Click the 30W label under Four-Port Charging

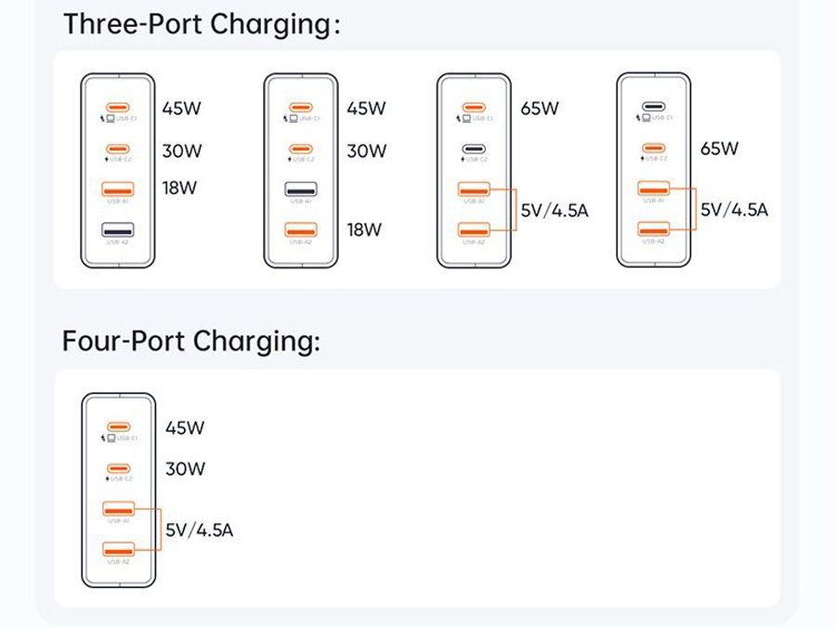pyautogui.click(x=185, y=469)
